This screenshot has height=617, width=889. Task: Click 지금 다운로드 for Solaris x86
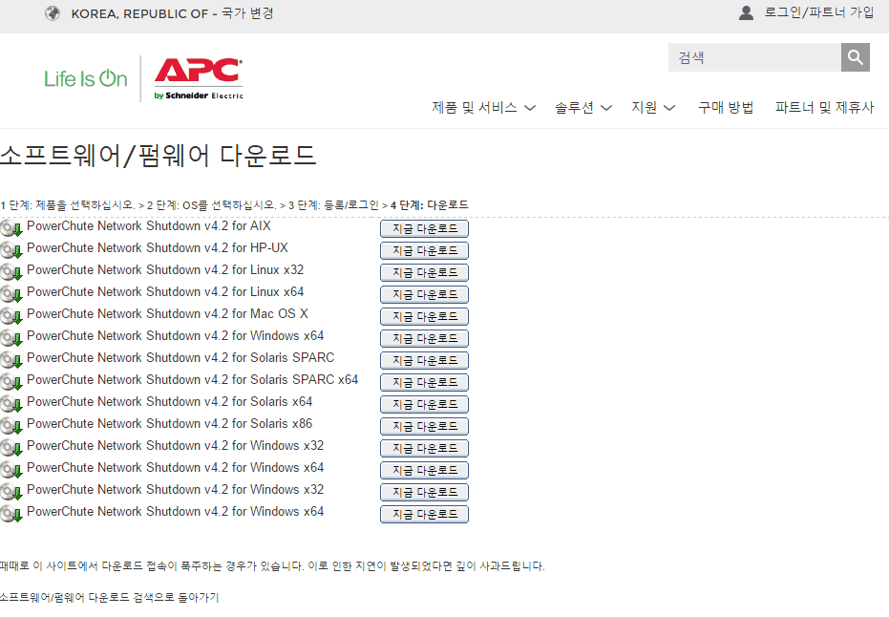(x=424, y=426)
